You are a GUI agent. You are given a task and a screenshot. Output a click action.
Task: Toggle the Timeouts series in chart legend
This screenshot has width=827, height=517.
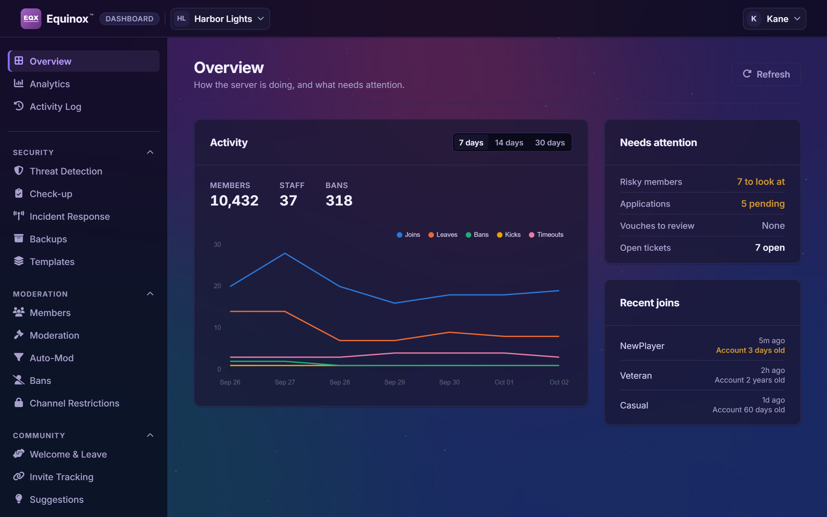pyautogui.click(x=546, y=235)
